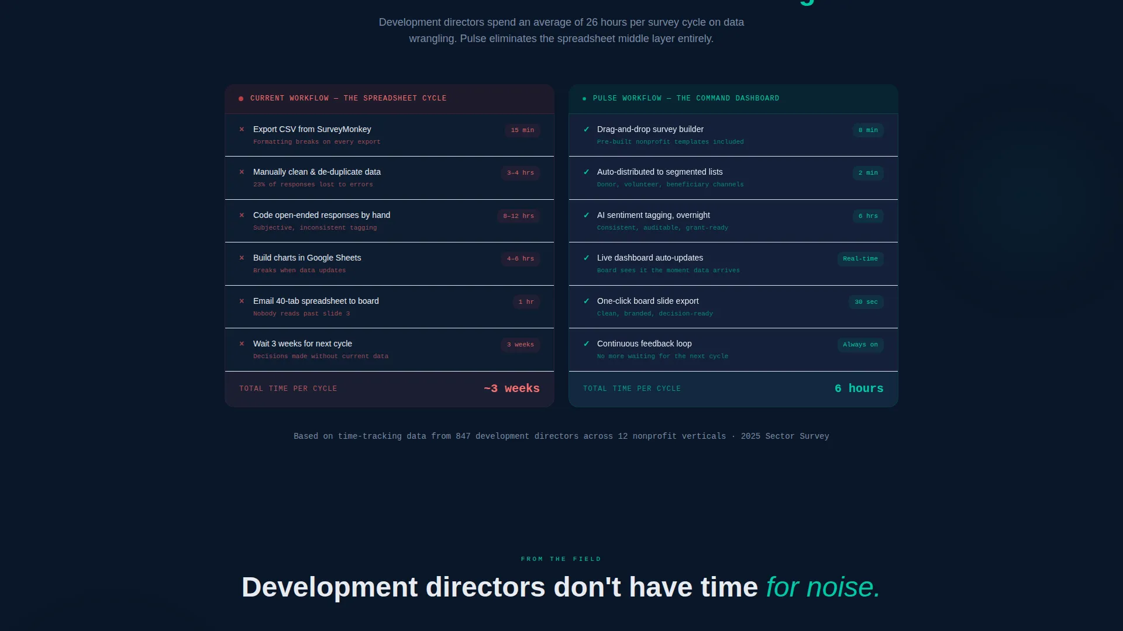Image resolution: width=1123 pixels, height=631 pixels.
Task: Select Drag-and-drop survey builder title
Action: [x=650, y=129]
